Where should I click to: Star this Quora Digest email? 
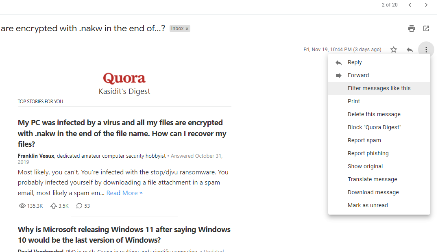pyautogui.click(x=394, y=50)
